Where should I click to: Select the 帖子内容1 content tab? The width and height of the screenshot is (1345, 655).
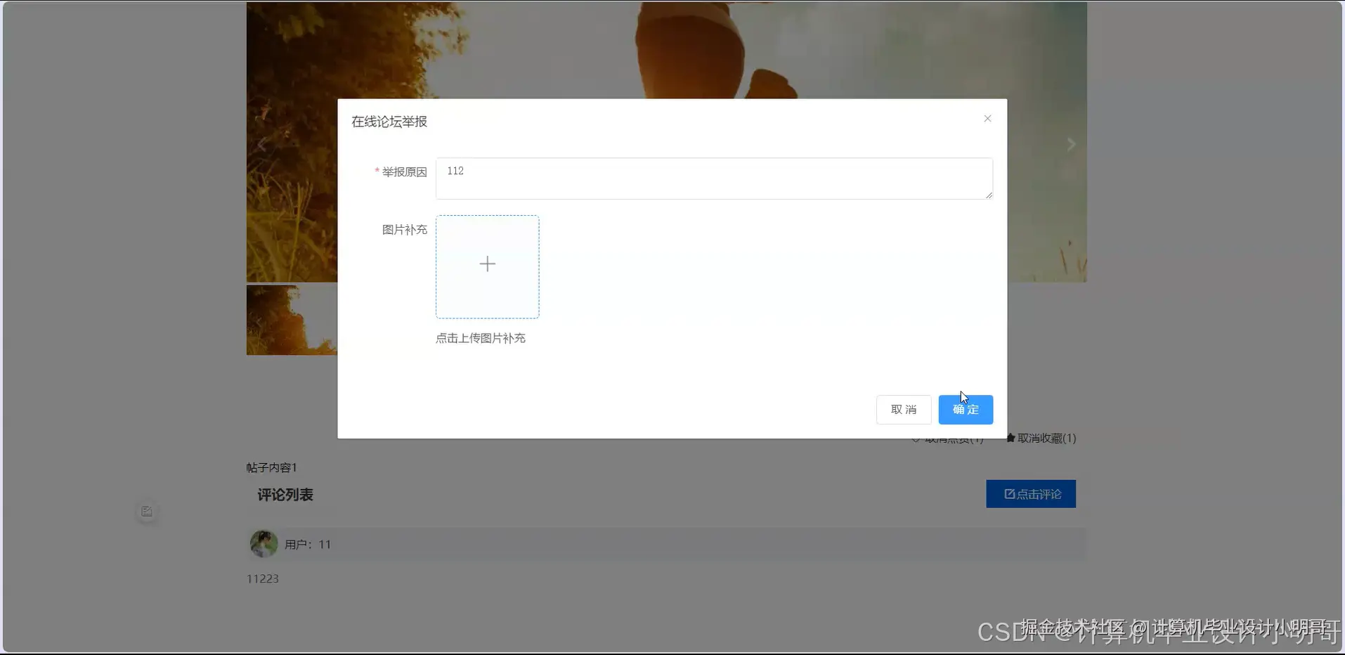(271, 467)
